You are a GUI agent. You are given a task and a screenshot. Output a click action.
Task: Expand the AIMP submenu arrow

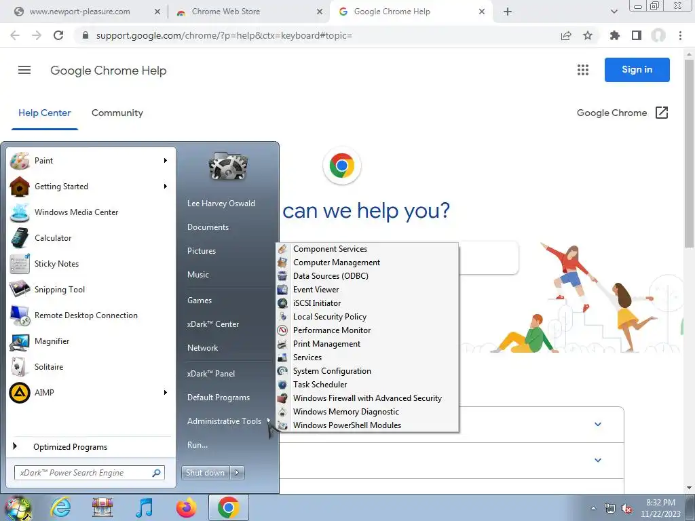(x=166, y=393)
